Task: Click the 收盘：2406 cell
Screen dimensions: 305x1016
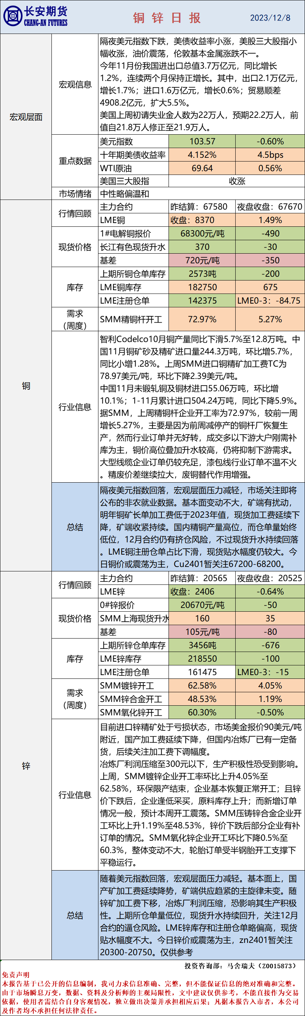Action: coord(202,592)
